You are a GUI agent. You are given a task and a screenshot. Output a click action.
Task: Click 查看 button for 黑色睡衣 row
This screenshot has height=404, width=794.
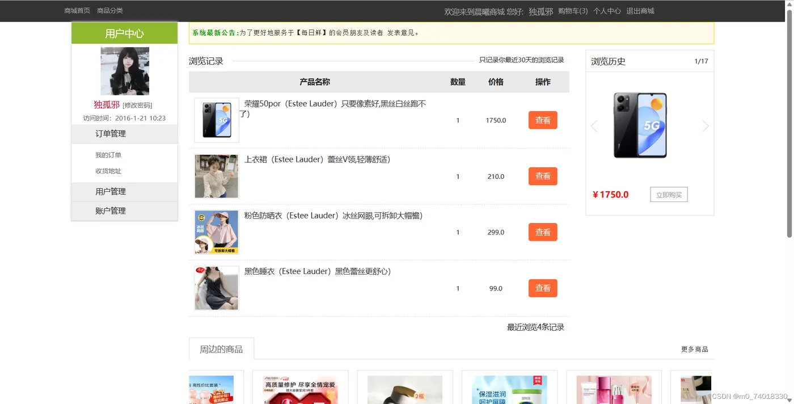[543, 288]
